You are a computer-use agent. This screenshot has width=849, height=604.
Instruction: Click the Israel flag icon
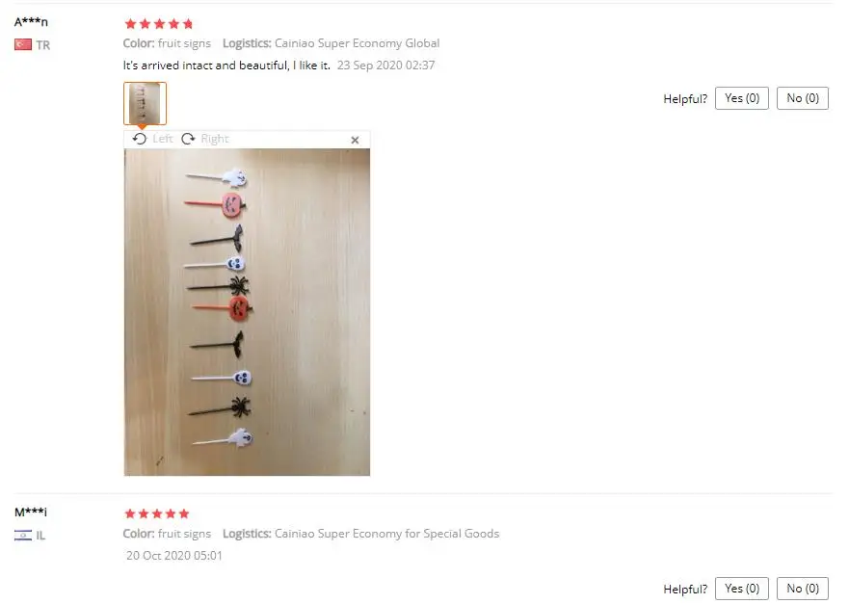tap(23, 536)
